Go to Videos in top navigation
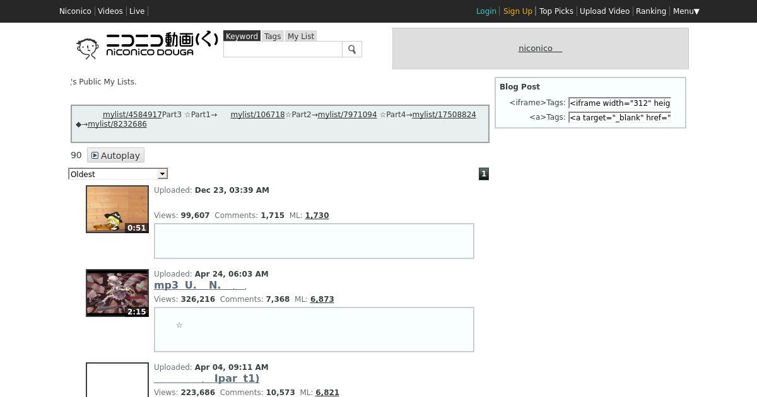The width and height of the screenshot is (757, 397). point(110,11)
